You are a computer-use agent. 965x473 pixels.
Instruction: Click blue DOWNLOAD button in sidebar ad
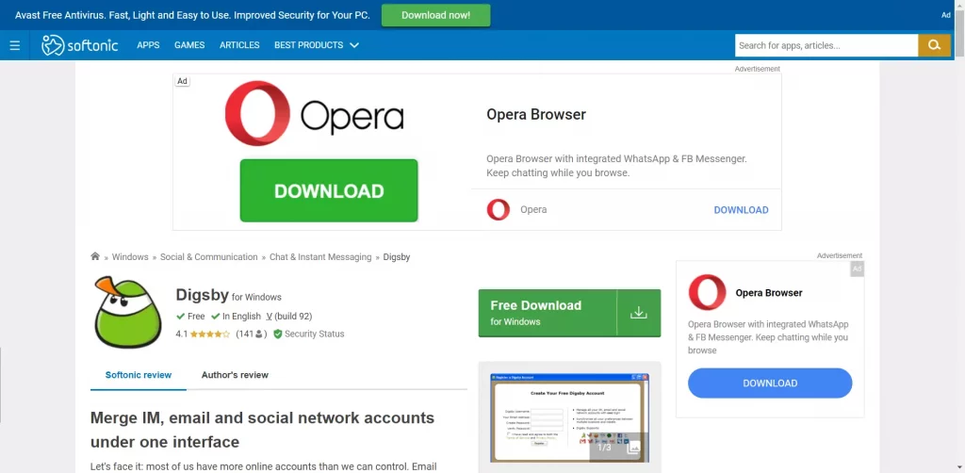pos(770,383)
